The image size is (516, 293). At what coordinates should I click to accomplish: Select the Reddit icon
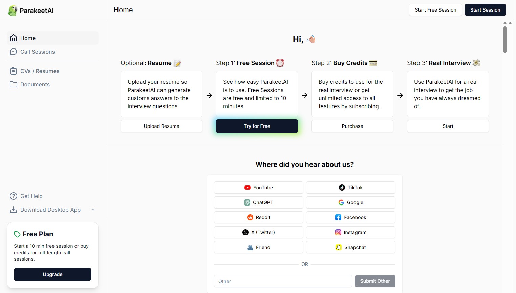[250, 217]
